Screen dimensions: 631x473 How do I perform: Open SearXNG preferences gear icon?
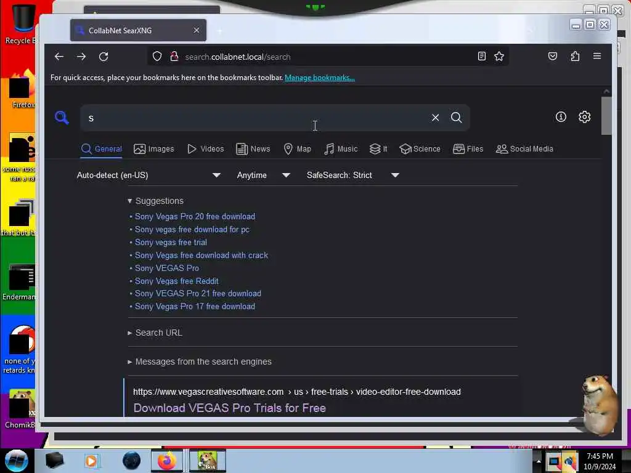pyautogui.click(x=584, y=117)
